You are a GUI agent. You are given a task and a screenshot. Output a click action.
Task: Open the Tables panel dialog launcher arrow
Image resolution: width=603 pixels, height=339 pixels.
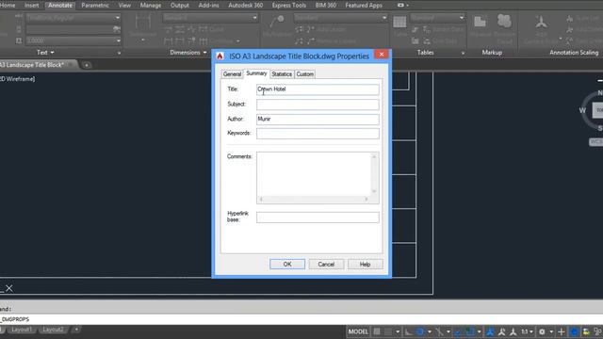point(463,53)
